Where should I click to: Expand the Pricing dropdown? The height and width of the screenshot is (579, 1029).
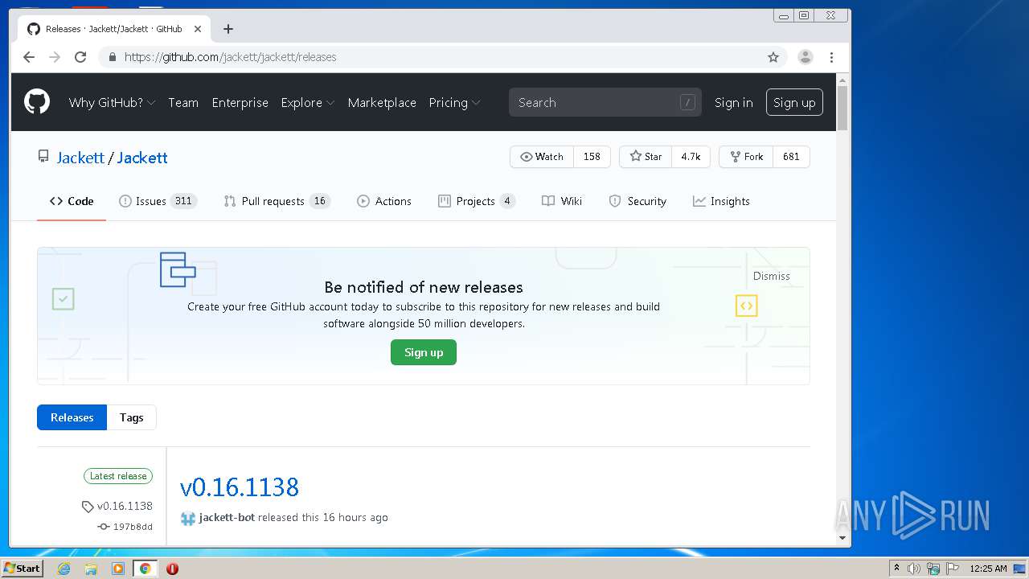click(x=454, y=103)
